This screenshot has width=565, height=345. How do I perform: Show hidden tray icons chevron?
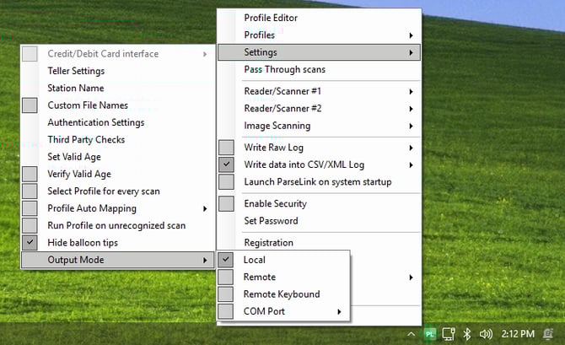(412, 334)
